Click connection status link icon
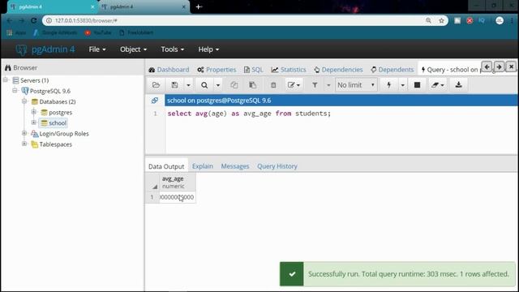This screenshot has height=292, width=519. [x=155, y=101]
